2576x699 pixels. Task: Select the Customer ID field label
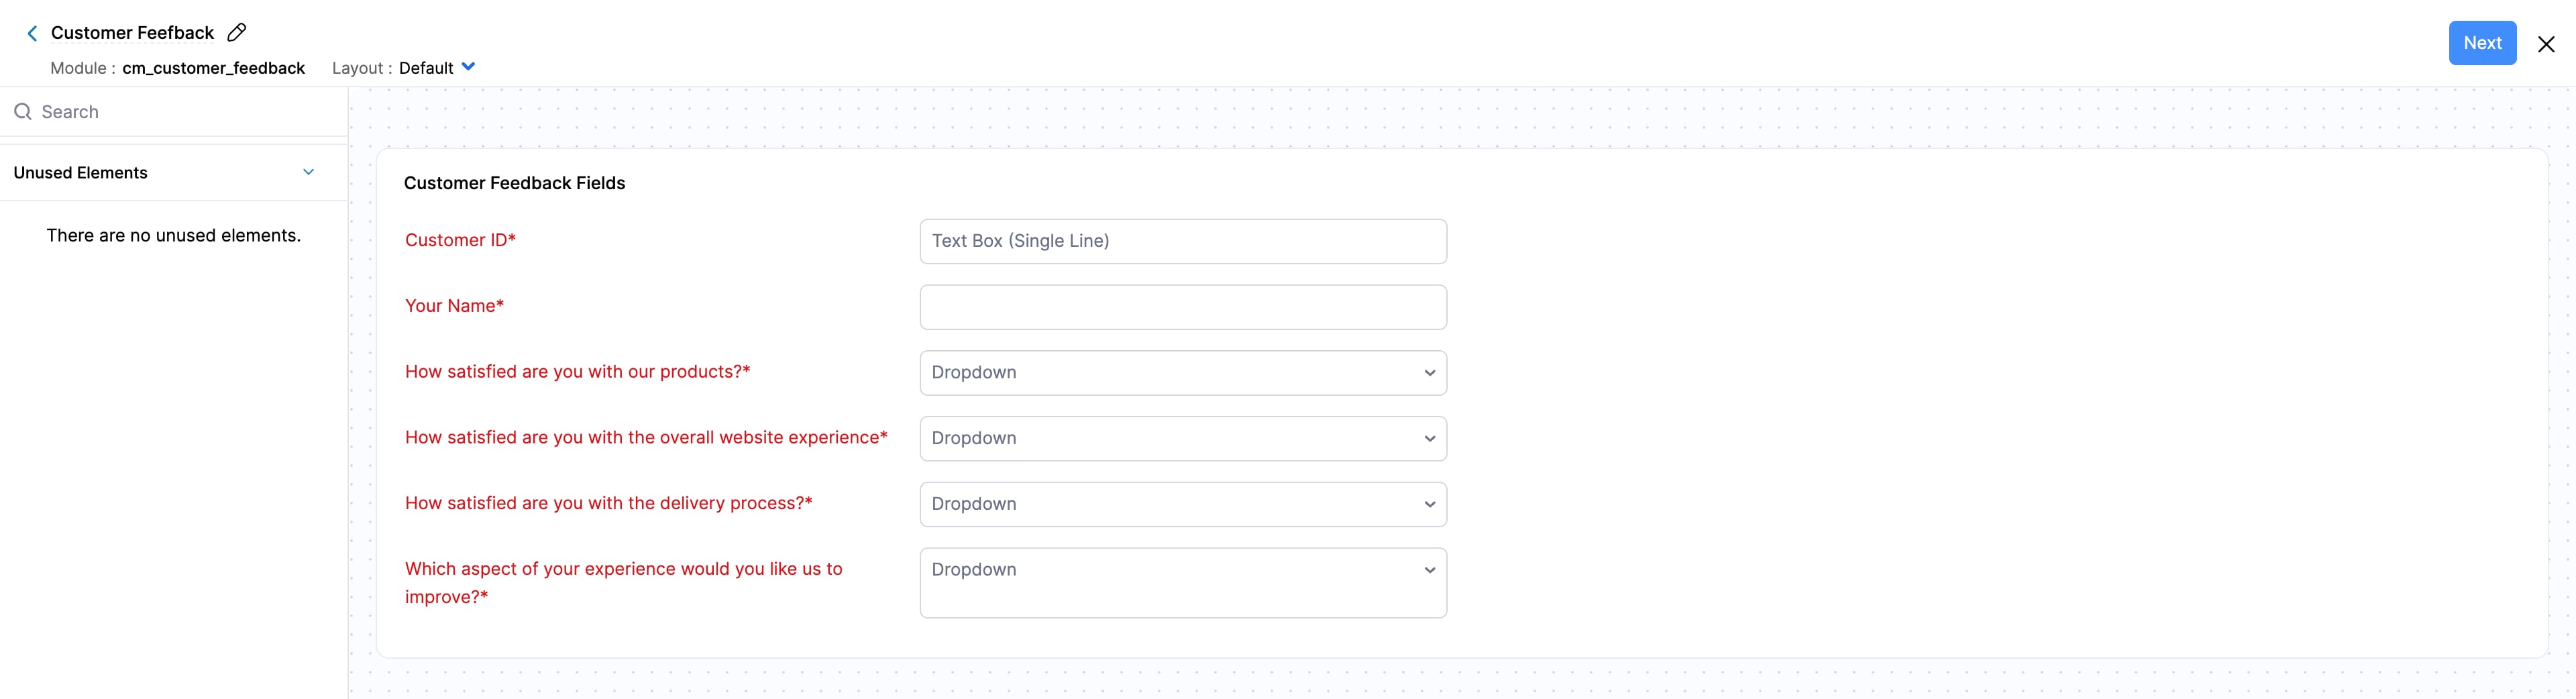click(x=460, y=240)
